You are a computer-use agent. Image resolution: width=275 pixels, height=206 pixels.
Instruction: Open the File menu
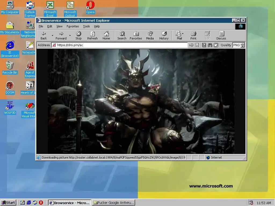point(41,27)
